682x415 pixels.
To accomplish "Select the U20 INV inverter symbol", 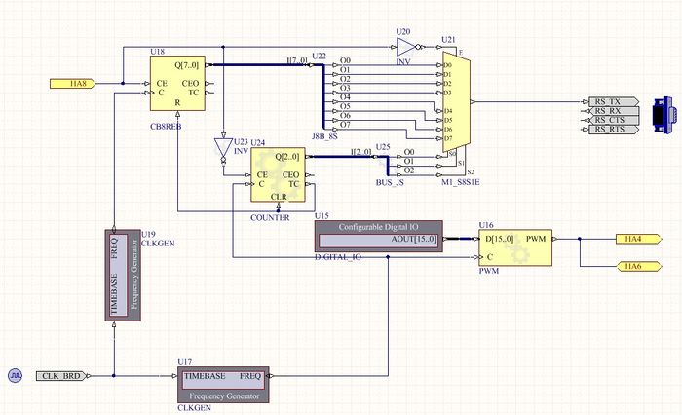I will tap(409, 46).
